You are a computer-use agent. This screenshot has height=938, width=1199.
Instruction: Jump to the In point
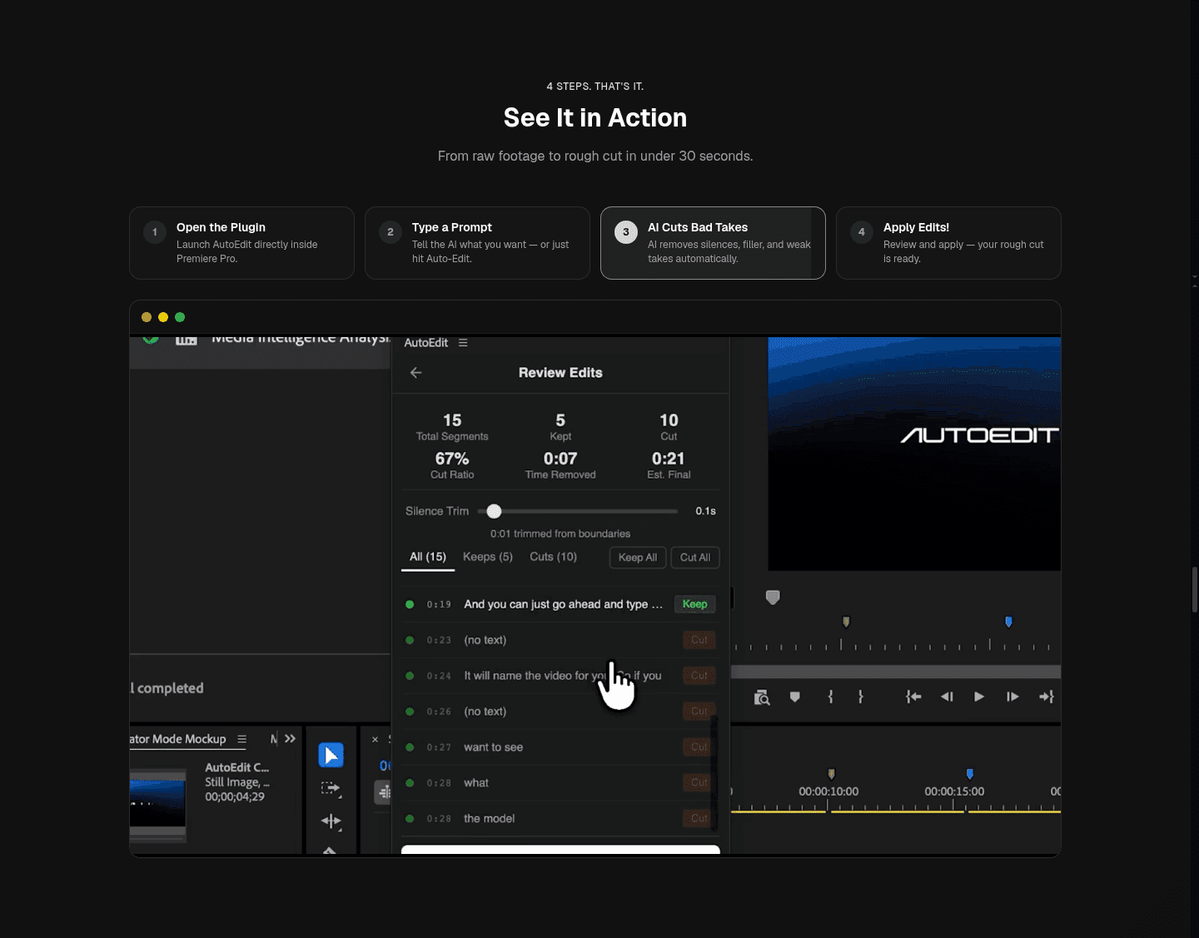pos(913,697)
